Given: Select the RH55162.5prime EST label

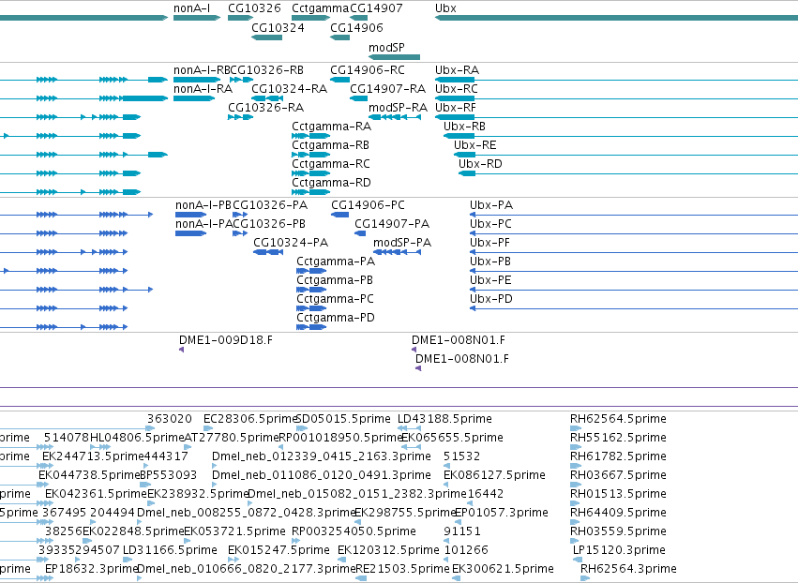Looking at the screenshot, I should (x=618, y=438).
